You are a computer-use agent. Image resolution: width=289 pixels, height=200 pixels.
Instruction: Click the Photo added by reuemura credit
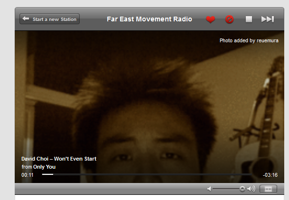(x=249, y=40)
